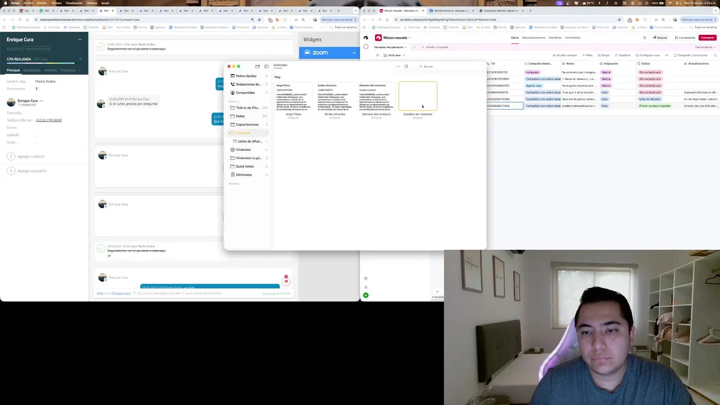Click the Kommo chat message input field
The height and width of the screenshot is (405, 720).
coord(197,293)
